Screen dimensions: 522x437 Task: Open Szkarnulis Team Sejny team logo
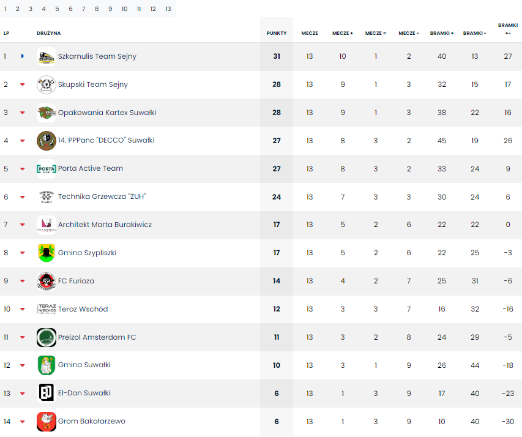(x=47, y=57)
